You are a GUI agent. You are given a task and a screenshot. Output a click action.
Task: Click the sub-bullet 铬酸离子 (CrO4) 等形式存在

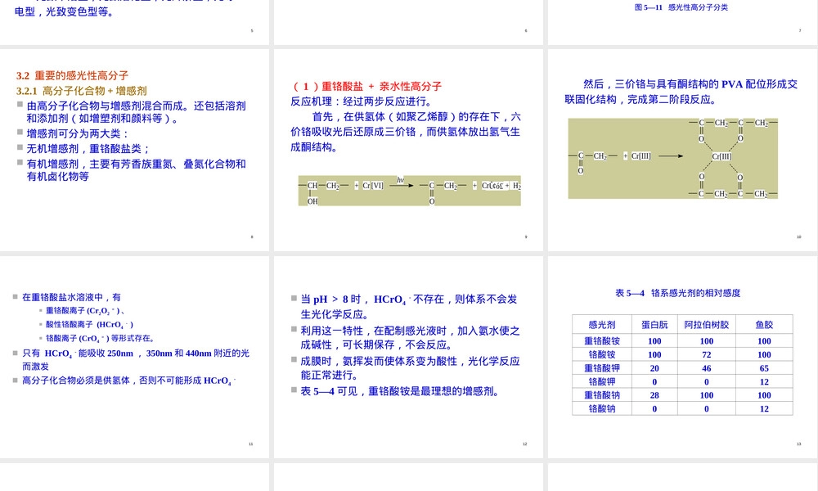[100, 338]
